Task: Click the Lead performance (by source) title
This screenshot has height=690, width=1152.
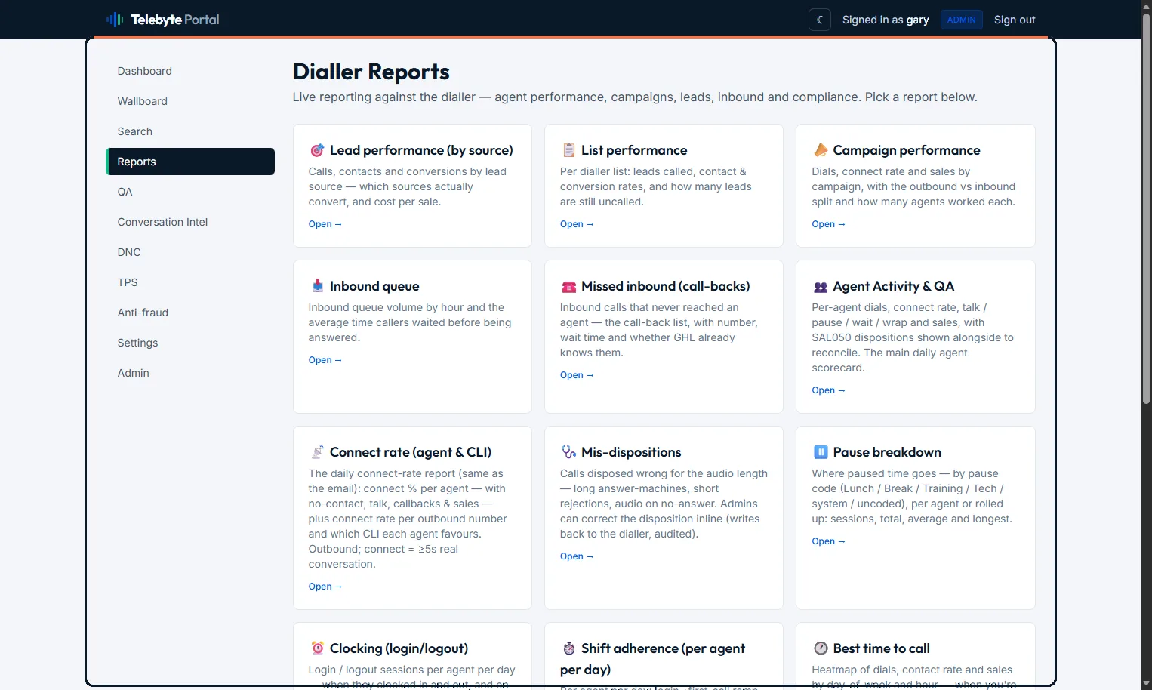Action: pos(421,150)
